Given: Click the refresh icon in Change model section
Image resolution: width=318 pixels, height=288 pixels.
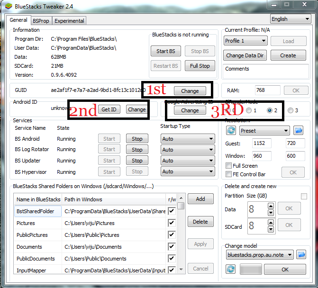Looking at the screenshot, I should [231, 269].
